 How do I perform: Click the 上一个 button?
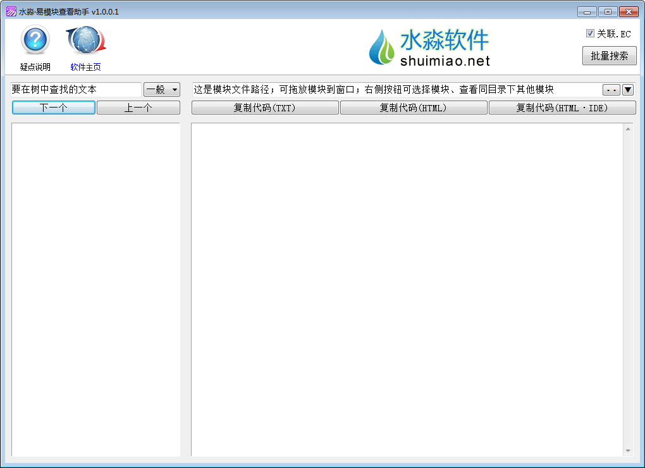coord(138,108)
